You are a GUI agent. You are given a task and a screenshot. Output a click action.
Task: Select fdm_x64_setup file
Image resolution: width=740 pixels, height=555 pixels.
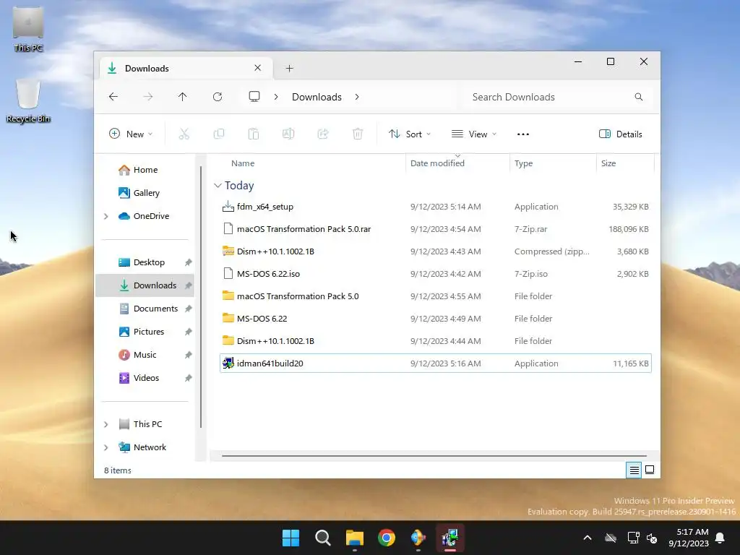(436, 207)
